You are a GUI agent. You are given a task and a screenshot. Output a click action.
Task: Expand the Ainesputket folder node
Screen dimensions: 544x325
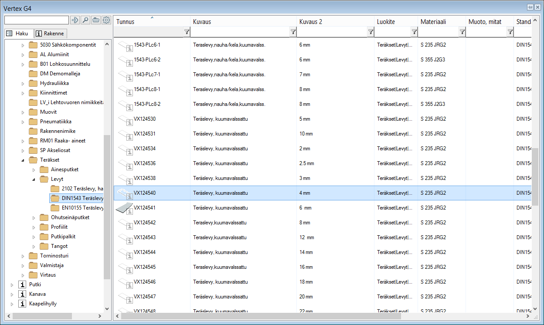point(34,169)
